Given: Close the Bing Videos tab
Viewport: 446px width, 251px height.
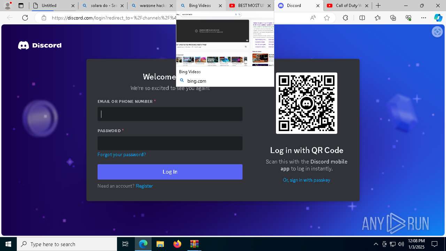Looking at the screenshot, I should point(220,6).
